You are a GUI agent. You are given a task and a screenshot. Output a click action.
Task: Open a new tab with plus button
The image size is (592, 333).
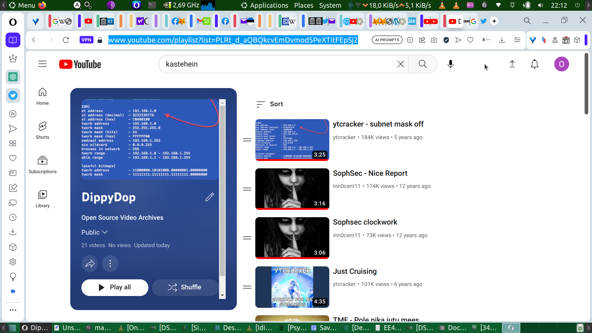pyautogui.click(x=494, y=21)
